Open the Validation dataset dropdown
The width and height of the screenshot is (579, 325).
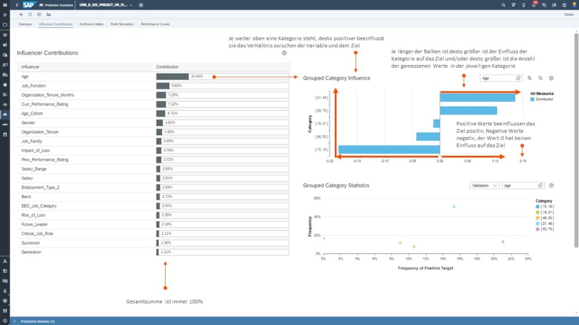[x=485, y=185]
